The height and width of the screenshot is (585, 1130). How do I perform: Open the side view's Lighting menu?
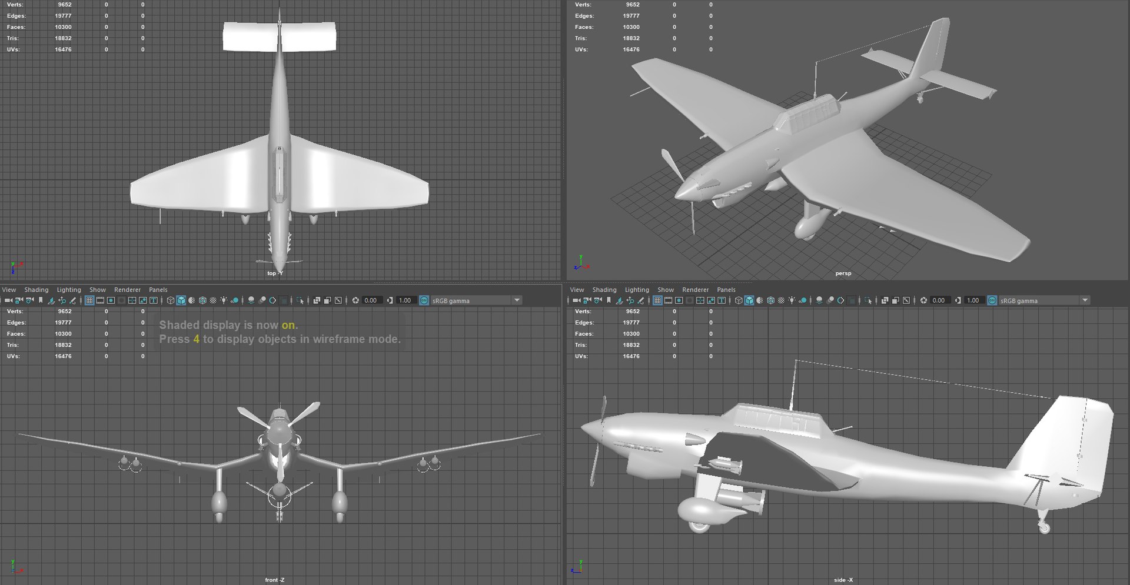[x=637, y=290]
